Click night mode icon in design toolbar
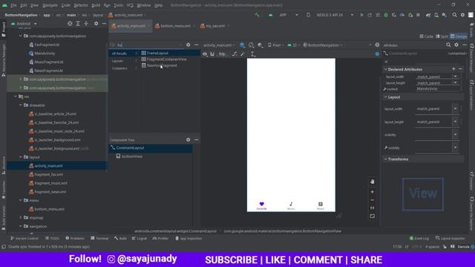 260,45
